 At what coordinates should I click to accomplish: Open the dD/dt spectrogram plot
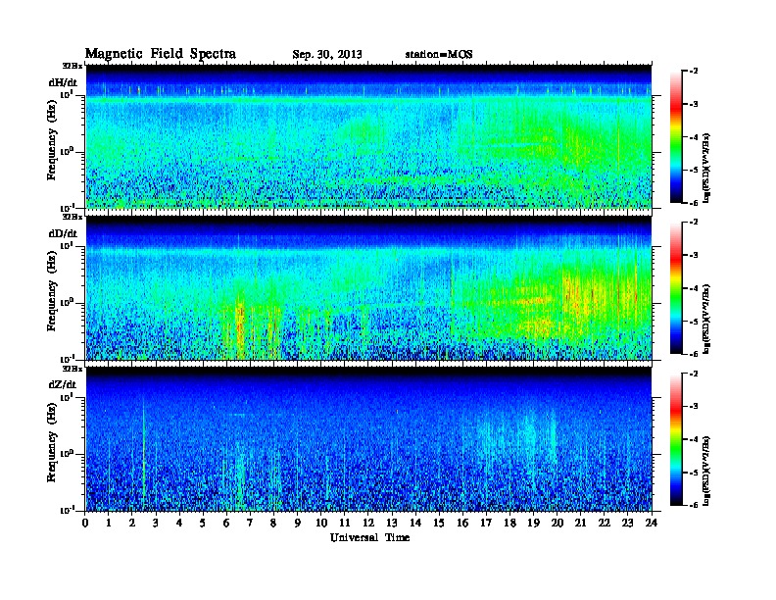[368, 288]
